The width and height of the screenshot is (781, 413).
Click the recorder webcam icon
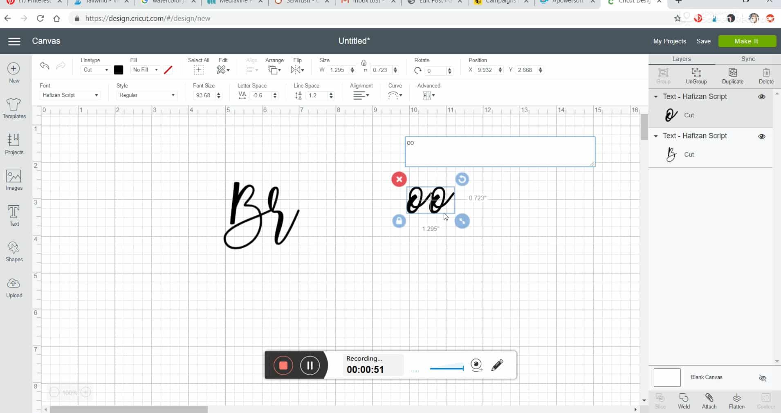click(x=477, y=365)
